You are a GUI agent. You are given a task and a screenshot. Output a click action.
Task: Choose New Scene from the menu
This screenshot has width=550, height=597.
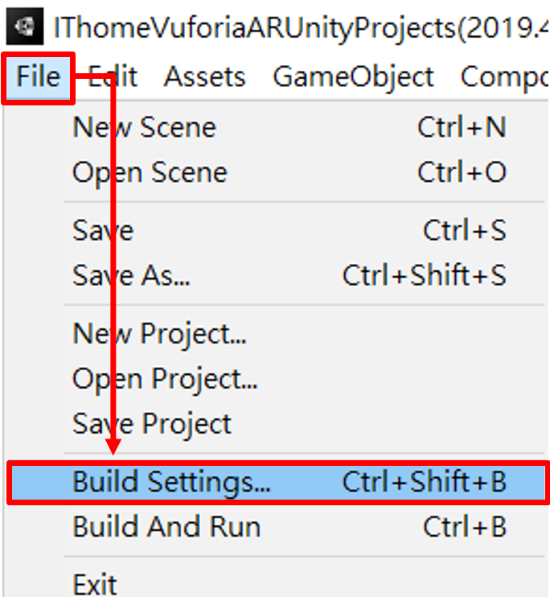[x=145, y=127]
